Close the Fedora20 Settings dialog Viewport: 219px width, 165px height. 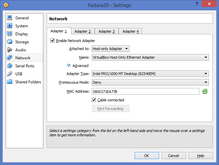coord(209,4)
